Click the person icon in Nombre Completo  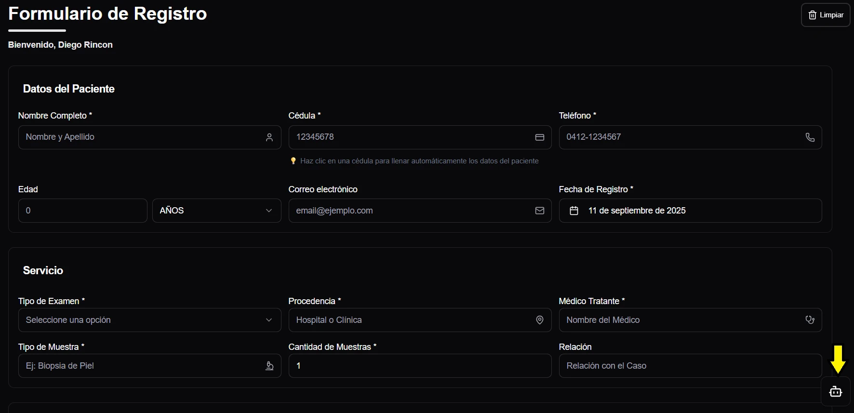click(x=269, y=137)
